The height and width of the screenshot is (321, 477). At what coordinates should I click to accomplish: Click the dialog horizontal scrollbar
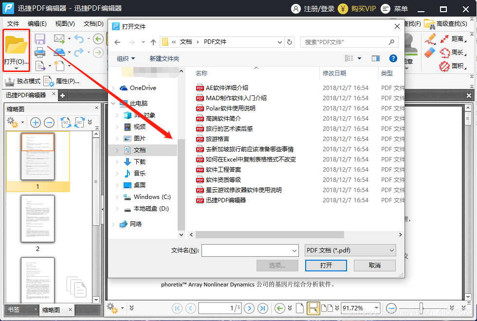(x=270, y=234)
